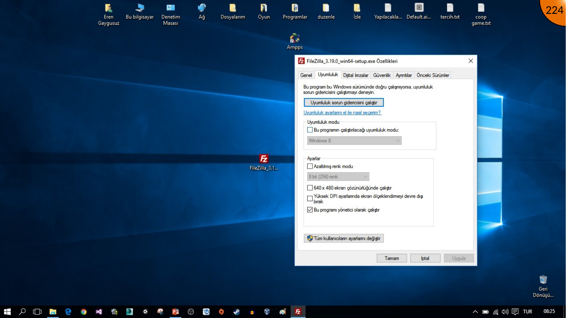Open the Güvenlik tab

[x=382, y=75]
